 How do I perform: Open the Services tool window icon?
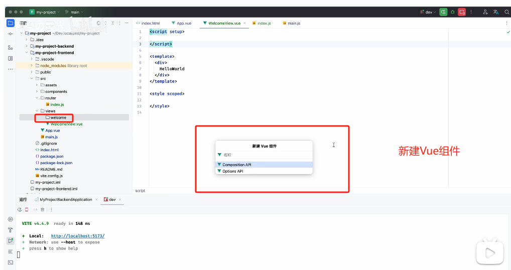[11, 219]
